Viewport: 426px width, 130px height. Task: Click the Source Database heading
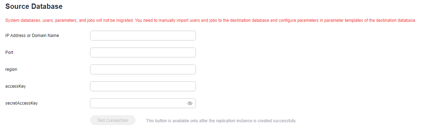[x=34, y=6]
